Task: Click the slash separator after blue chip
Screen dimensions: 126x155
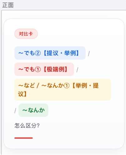Action: (x=89, y=54)
